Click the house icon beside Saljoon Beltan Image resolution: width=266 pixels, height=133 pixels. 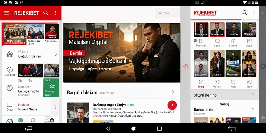pos(10,54)
